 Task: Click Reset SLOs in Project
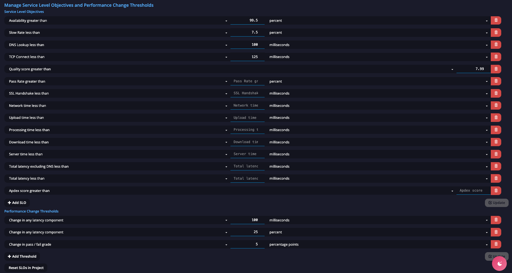pos(26,268)
